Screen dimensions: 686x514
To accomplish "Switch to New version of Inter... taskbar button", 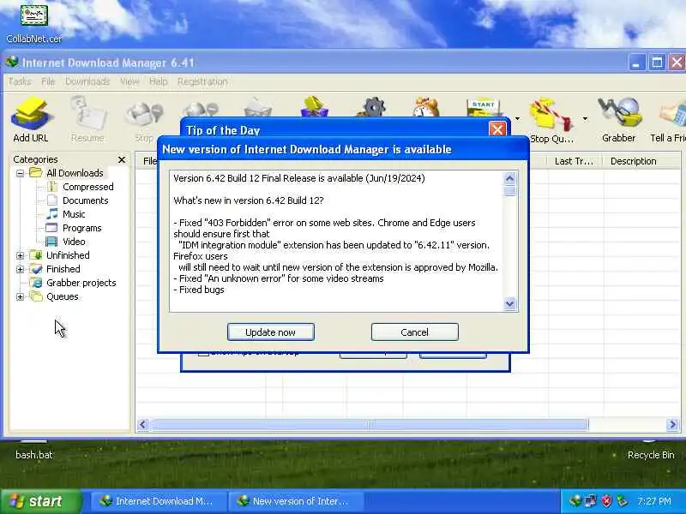I will coord(296,501).
